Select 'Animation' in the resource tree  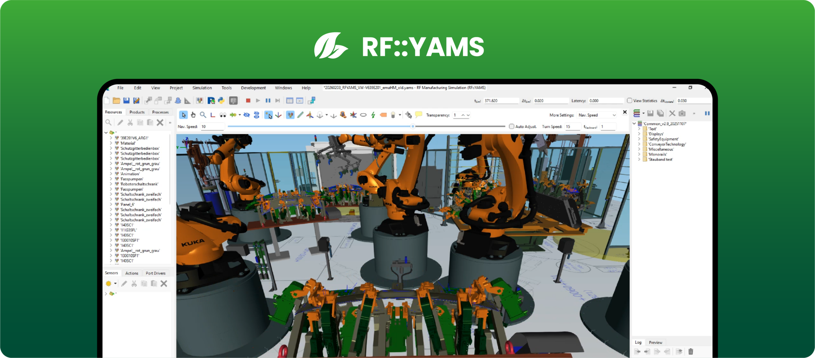pyautogui.click(x=130, y=174)
